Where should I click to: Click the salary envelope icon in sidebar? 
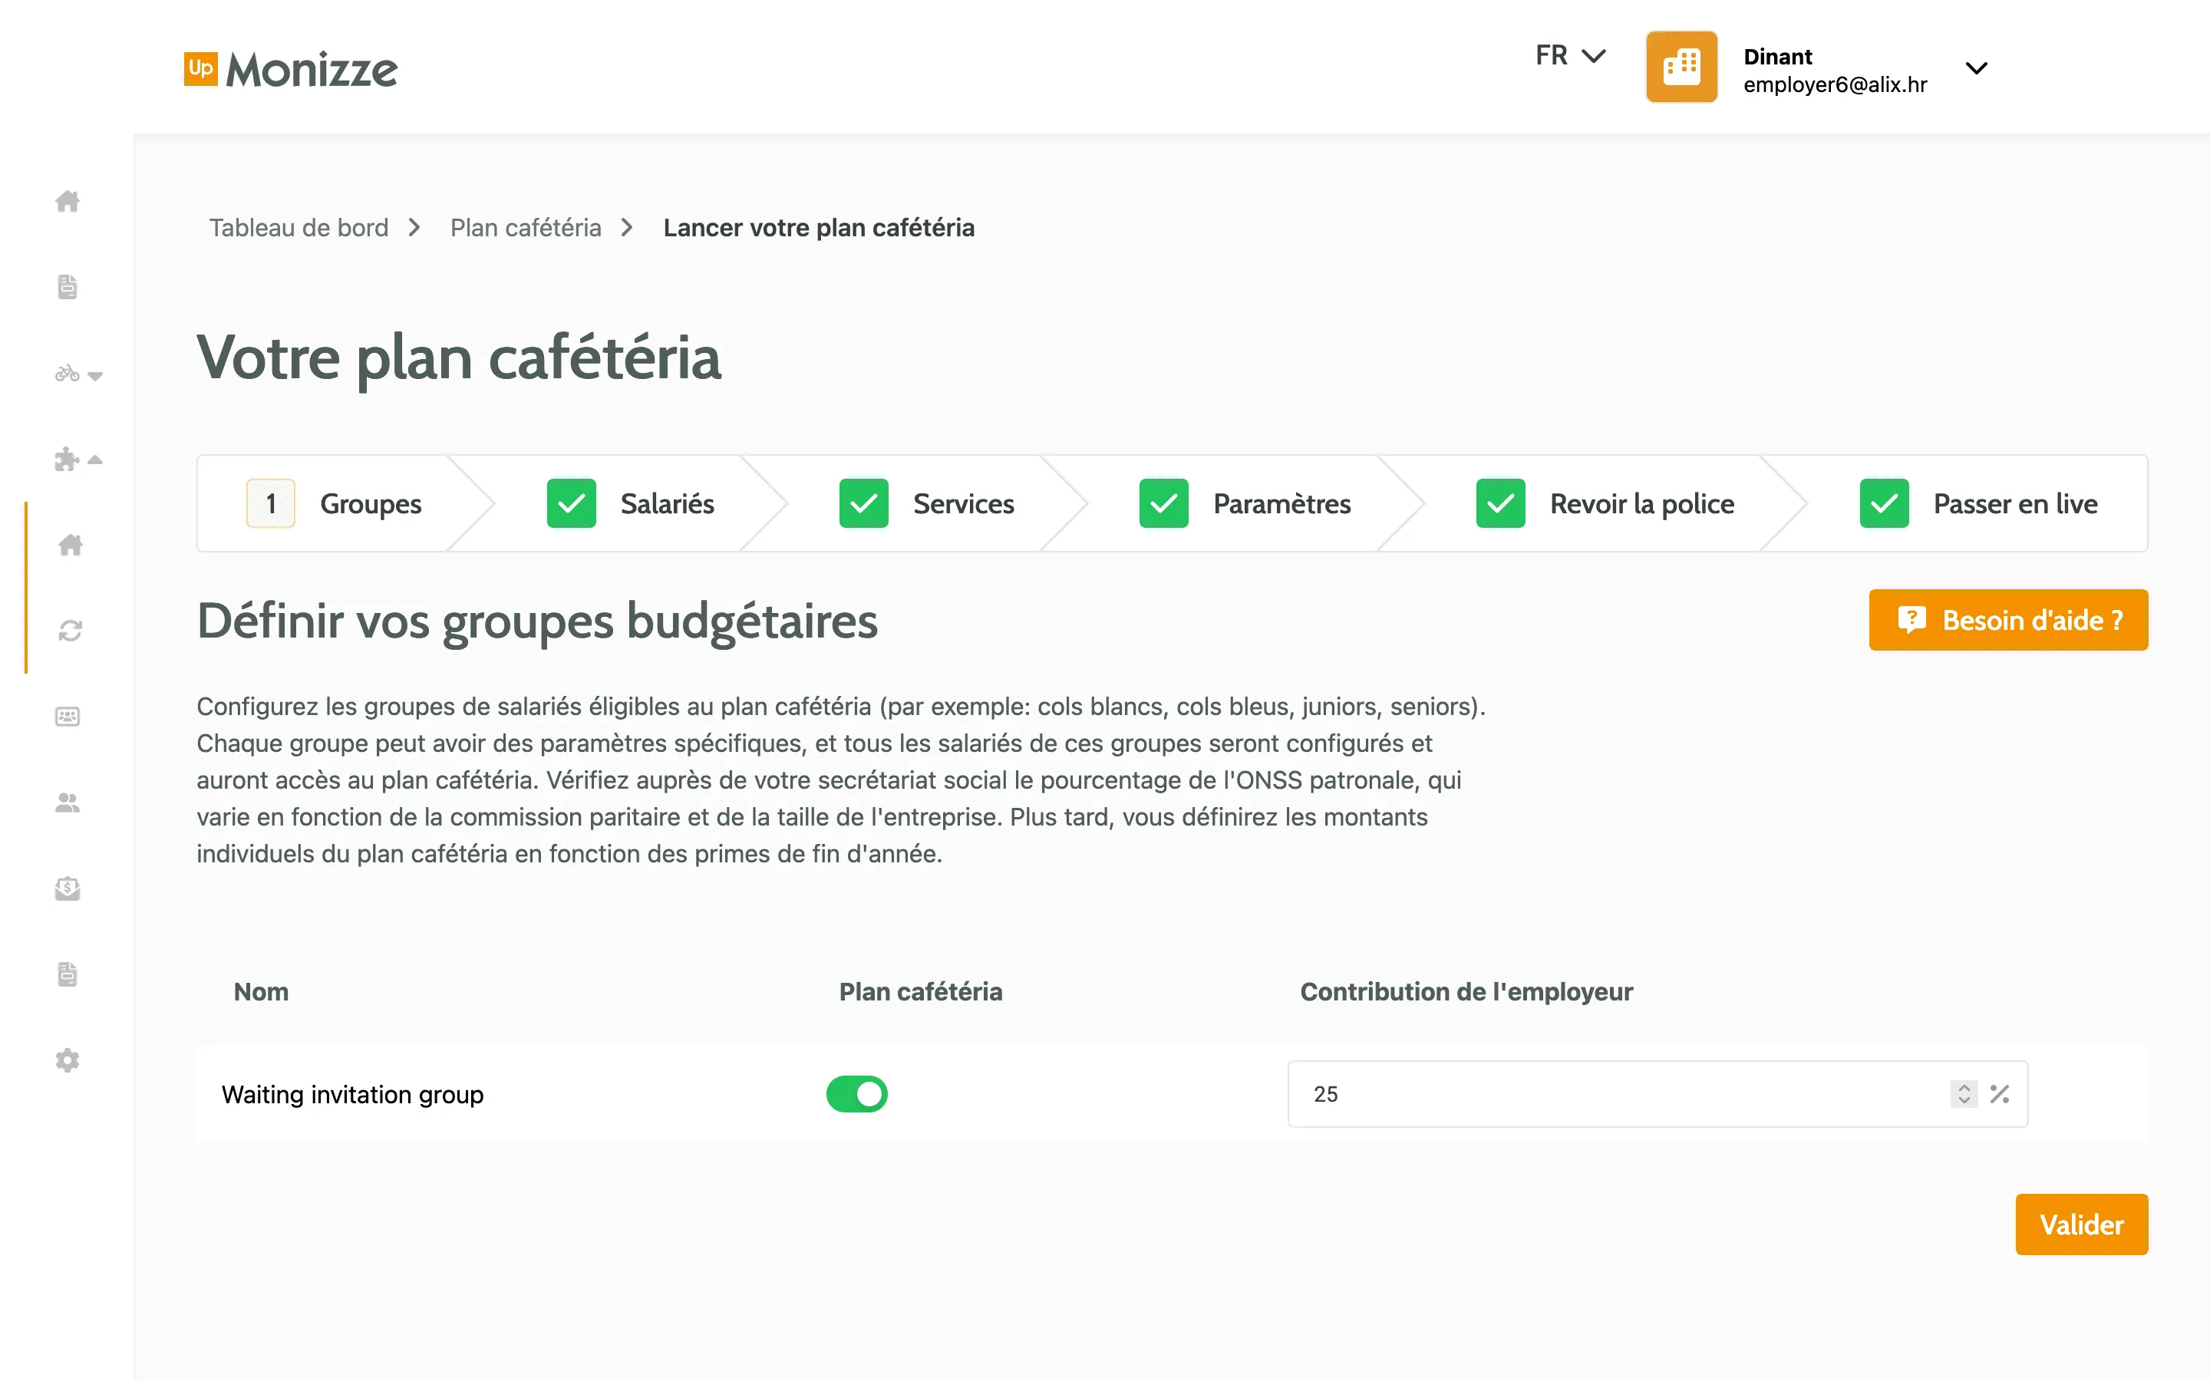pos(68,888)
